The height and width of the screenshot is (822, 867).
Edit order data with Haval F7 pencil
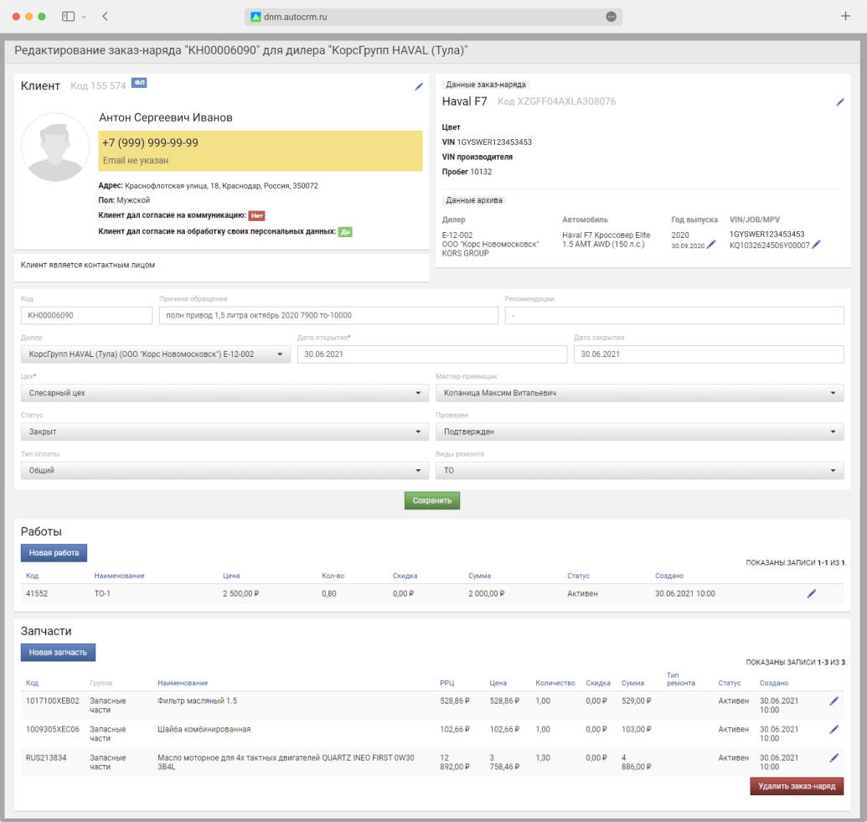[840, 102]
